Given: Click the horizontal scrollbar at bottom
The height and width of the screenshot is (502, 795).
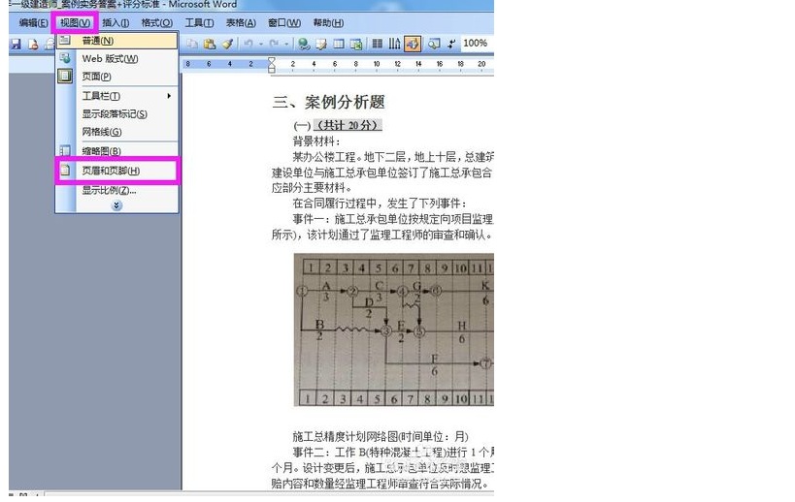Looking at the screenshot, I should [x=269, y=493].
